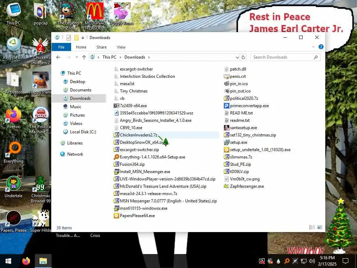Open the Share ribbon tab
The height and width of the screenshot is (268, 357).
(x=101, y=47)
